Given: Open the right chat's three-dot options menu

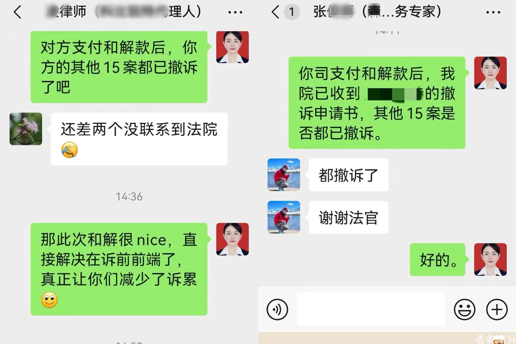Looking at the screenshot, I should pos(493,12).
